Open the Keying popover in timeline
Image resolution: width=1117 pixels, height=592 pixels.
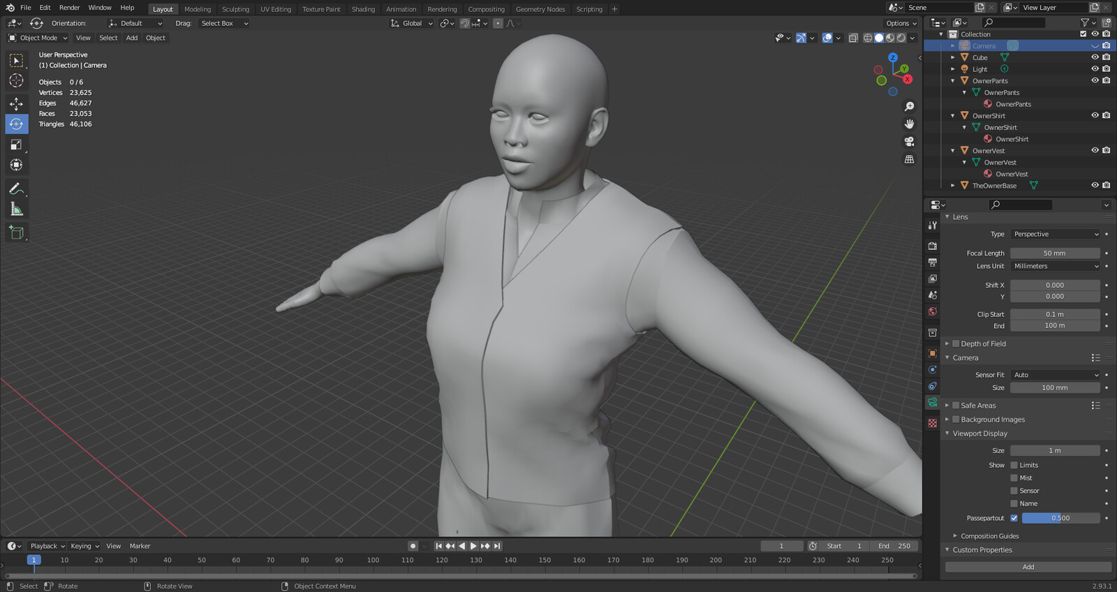tap(84, 546)
